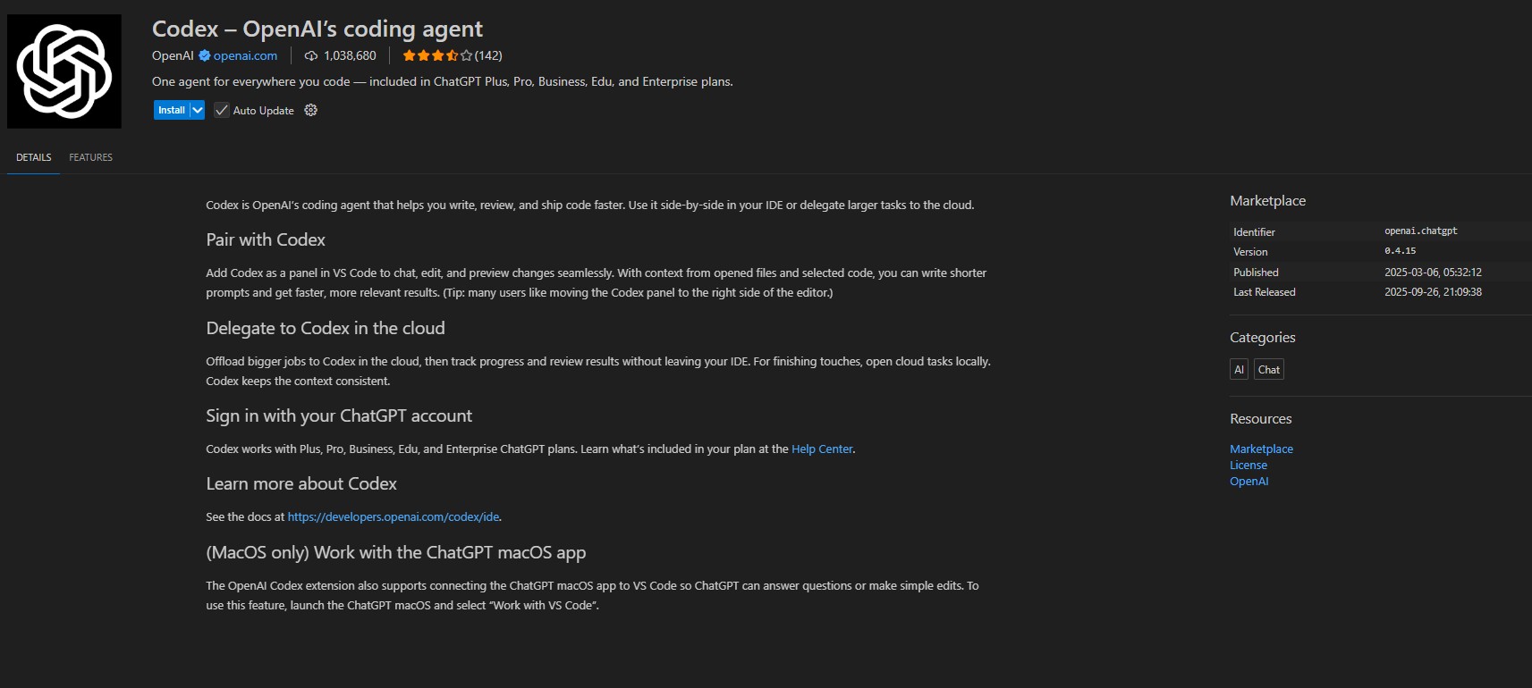Open the License resource link
Screen dimensions: 1532x688
pyautogui.click(x=1248, y=465)
